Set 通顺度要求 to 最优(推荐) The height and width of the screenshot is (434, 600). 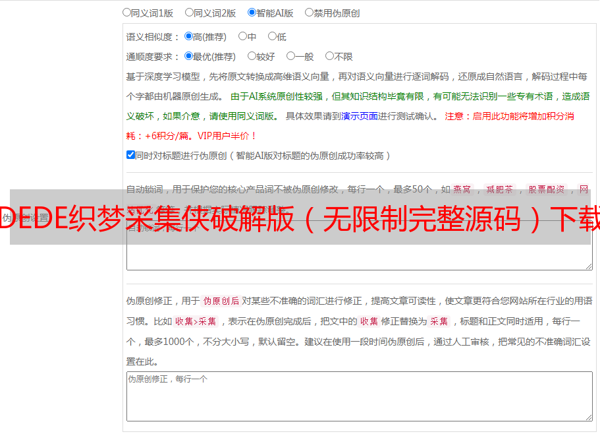tap(188, 56)
